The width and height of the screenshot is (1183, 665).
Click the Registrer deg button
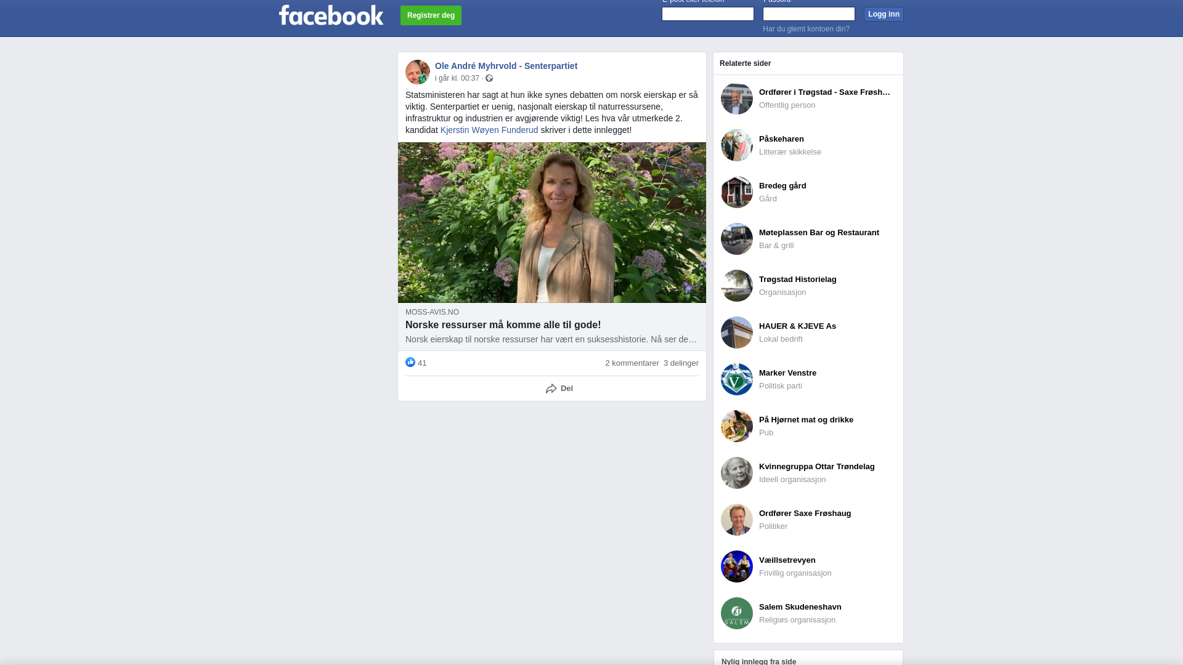pos(431,15)
